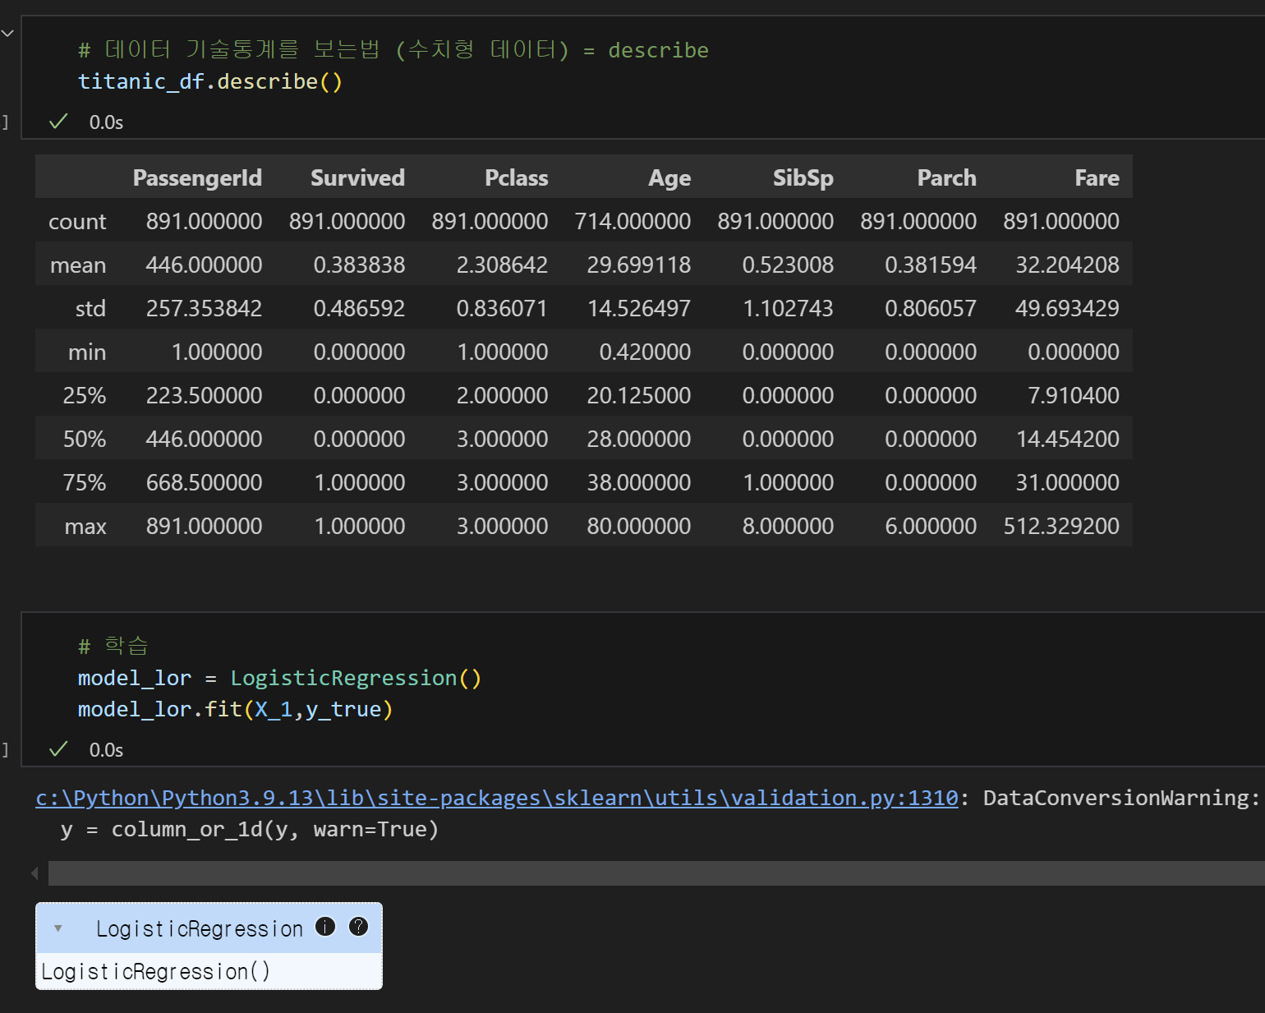Image resolution: width=1265 pixels, height=1013 pixels.
Task: Click the Fare 25% value 7.910400
Action: tap(1074, 395)
